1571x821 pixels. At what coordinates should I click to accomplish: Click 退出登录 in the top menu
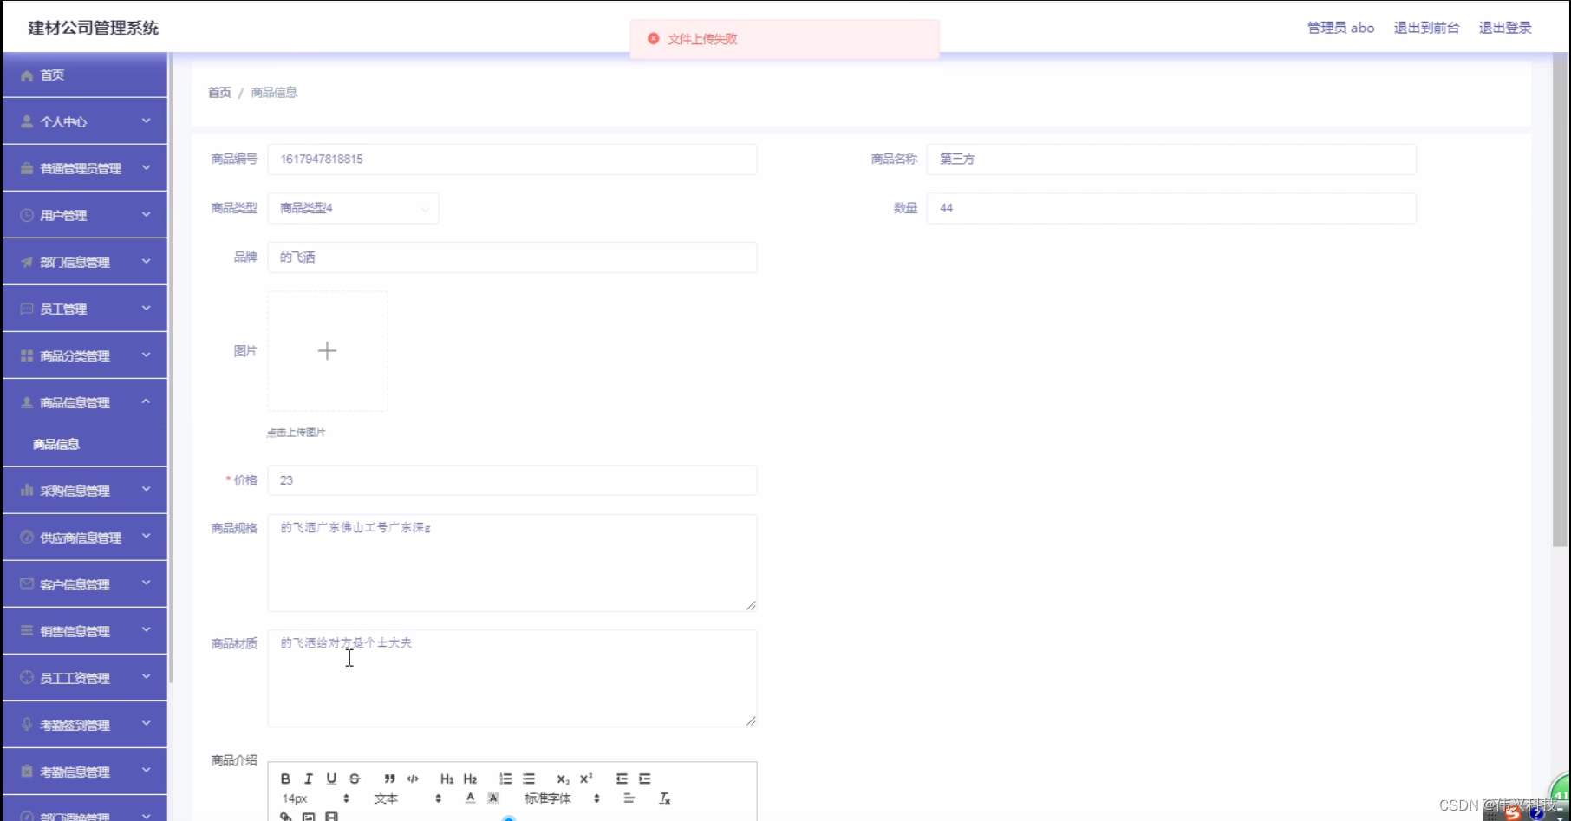[1505, 27]
